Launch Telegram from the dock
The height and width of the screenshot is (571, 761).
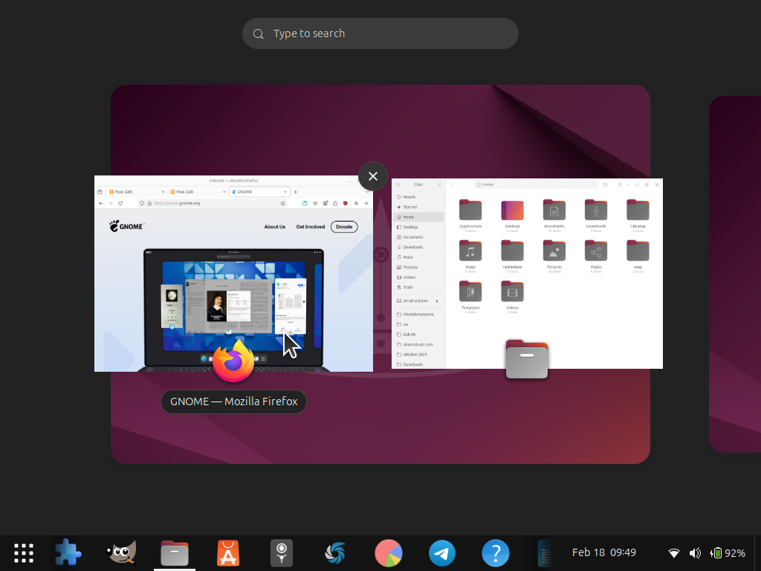[x=441, y=553]
